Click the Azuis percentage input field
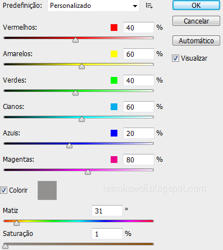223x250 pixels. [139, 133]
